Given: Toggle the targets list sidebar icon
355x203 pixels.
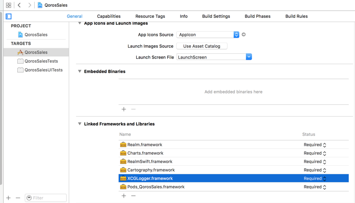Looking at the screenshot, I should pyautogui.click(x=8, y=16).
